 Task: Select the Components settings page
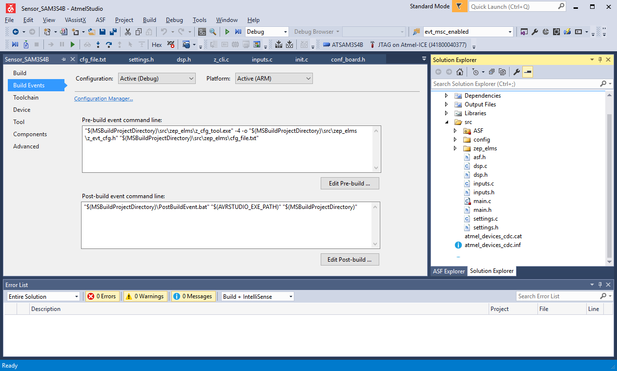(x=30, y=134)
